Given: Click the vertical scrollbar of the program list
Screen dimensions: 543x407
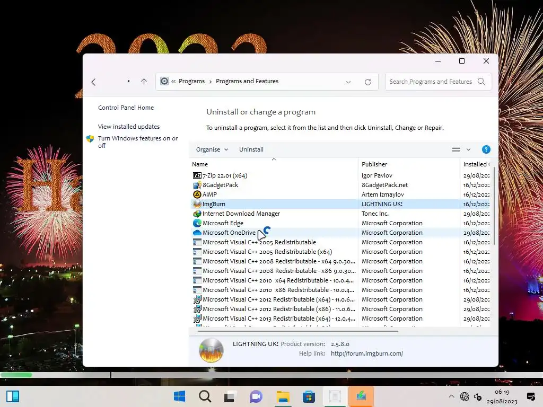Looking at the screenshot, I should (x=494, y=206).
